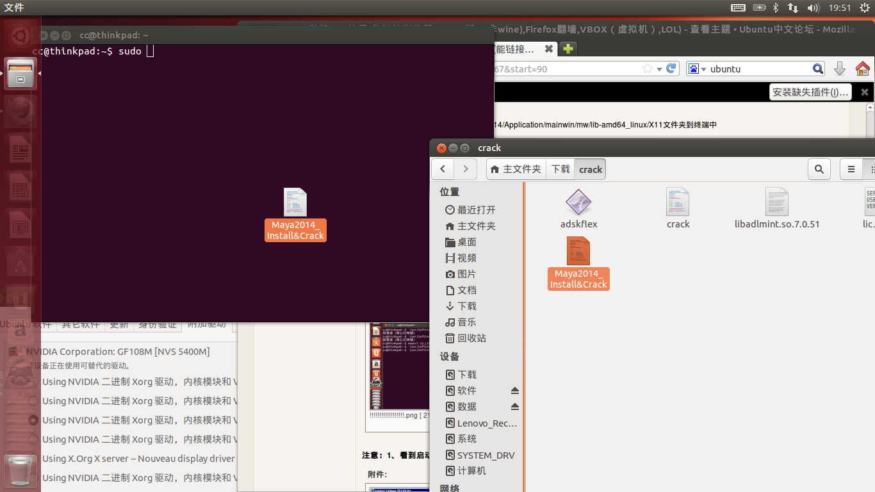Viewport: 875px width, 492px height.
Task: Open the Trash icon in the launcher
Action: point(20,471)
